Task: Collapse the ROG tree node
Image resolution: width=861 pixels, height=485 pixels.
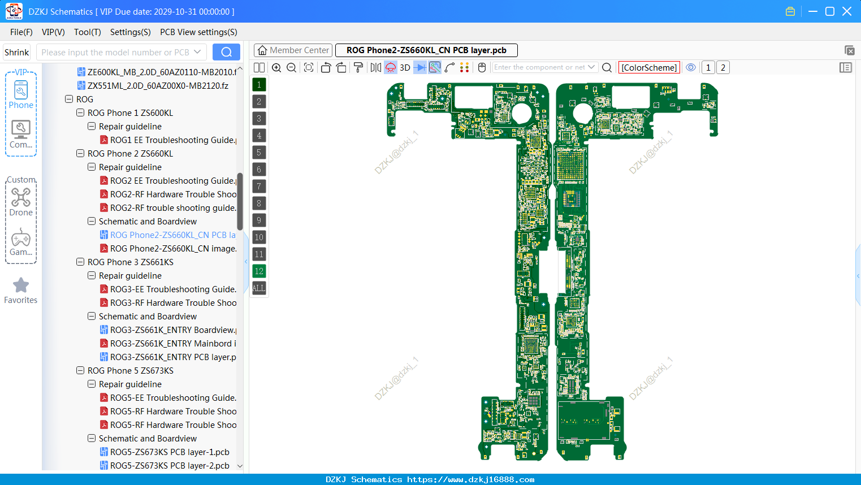Action: coord(69,99)
